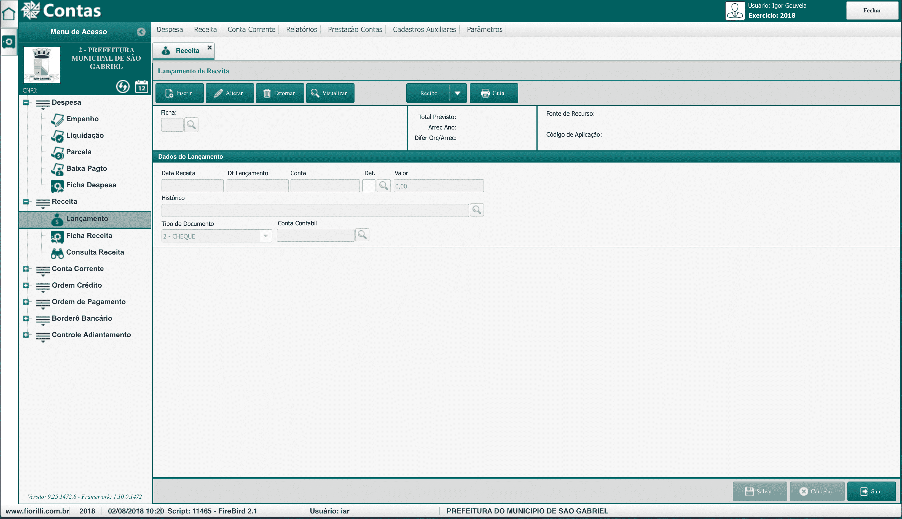This screenshot has height=519, width=902.
Task: Click the Inserir button
Action: [x=179, y=93]
